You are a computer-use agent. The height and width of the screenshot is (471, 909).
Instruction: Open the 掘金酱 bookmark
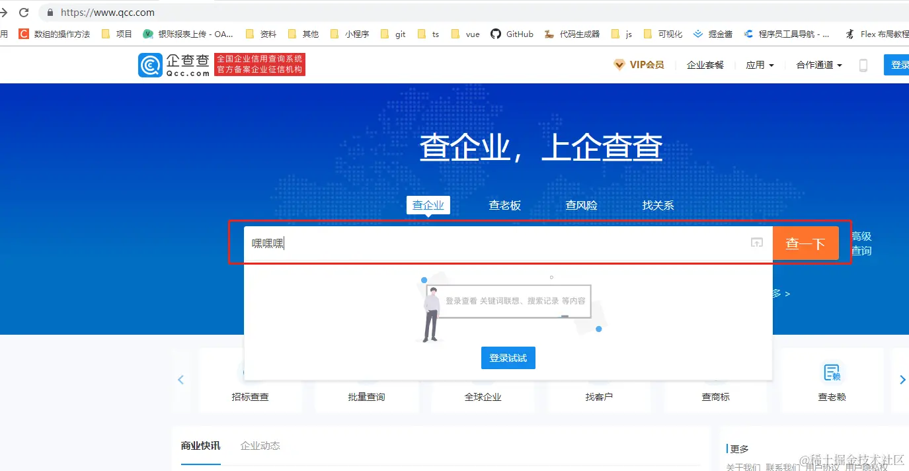tap(713, 34)
